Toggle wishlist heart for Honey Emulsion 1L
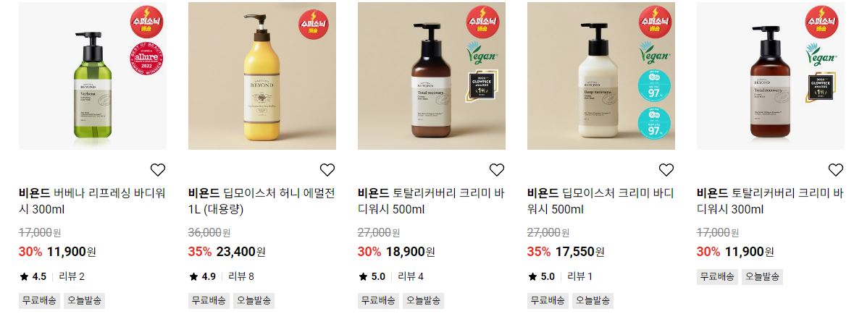 [327, 170]
